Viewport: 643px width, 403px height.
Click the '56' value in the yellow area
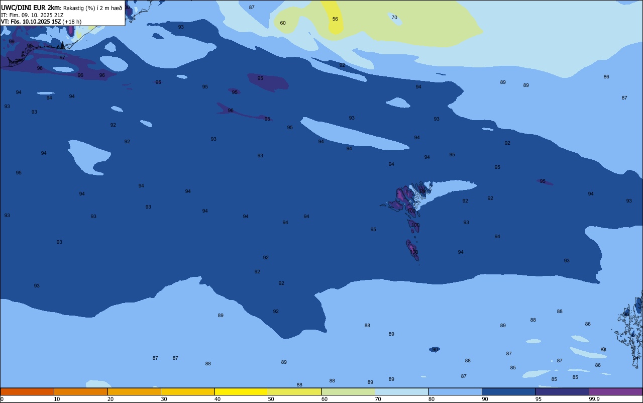pos(335,19)
